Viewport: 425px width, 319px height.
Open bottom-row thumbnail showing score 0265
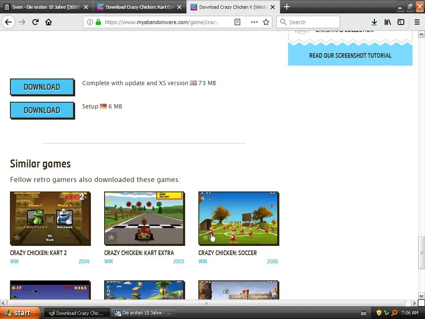click(50, 290)
